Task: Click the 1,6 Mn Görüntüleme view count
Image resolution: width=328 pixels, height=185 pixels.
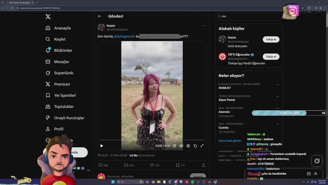Action: click(142, 155)
